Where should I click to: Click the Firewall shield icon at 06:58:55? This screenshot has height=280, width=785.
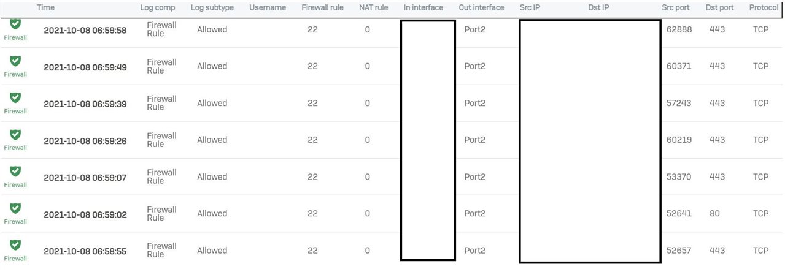pyautogui.click(x=15, y=245)
